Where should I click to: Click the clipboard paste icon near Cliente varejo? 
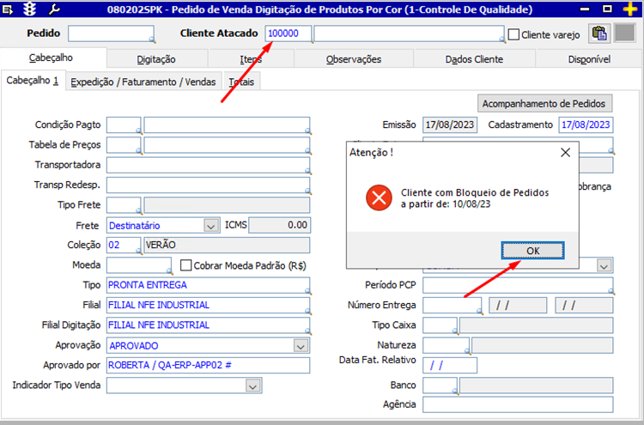click(x=599, y=33)
